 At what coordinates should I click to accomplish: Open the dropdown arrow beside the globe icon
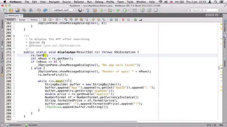click(x=83, y=10)
